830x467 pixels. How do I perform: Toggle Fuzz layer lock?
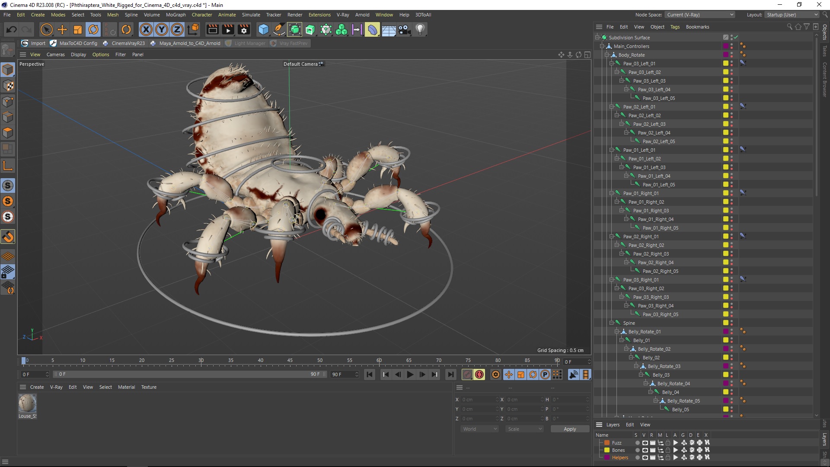click(x=668, y=443)
